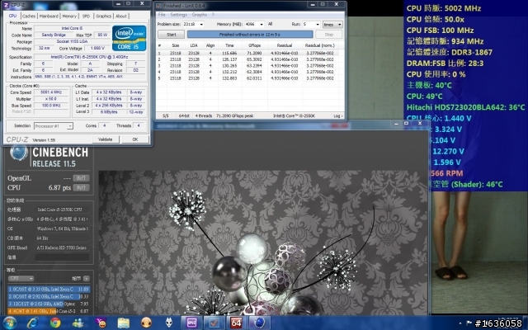Launch Internet Explorer from the taskbar
528x330 pixels.
[33, 323]
